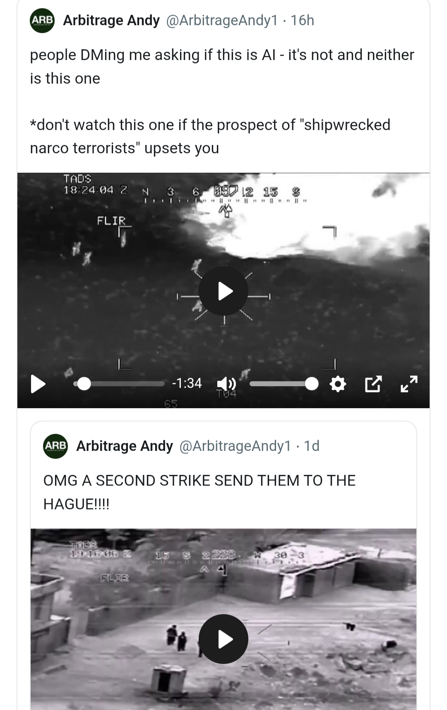Image resolution: width=447 pixels, height=710 pixels.
Task: Expand video to fullscreen
Action: (x=409, y=384)
